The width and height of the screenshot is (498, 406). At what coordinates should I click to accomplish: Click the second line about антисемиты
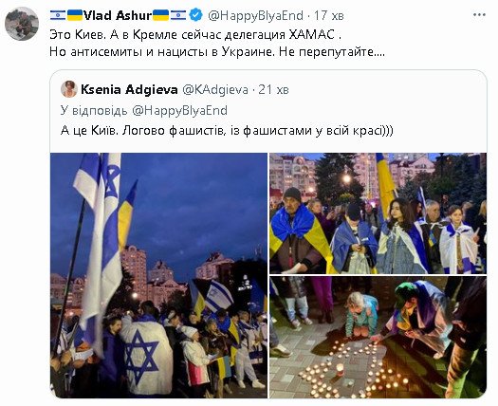click(x=217, y=52)
